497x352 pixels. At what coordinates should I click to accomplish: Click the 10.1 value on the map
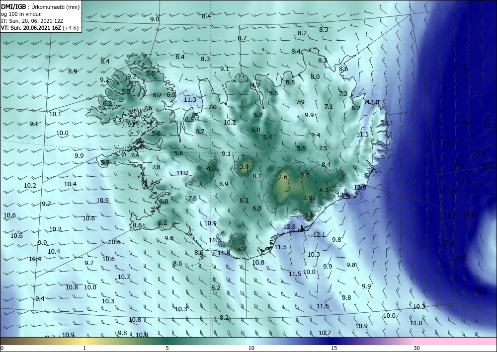(55, 114)
